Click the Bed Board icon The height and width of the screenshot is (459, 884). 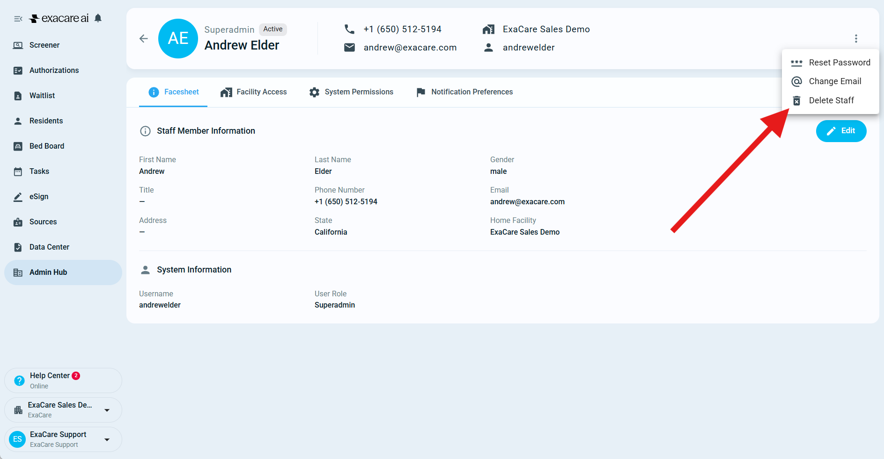pyautogui.click(x=18, y=146)
